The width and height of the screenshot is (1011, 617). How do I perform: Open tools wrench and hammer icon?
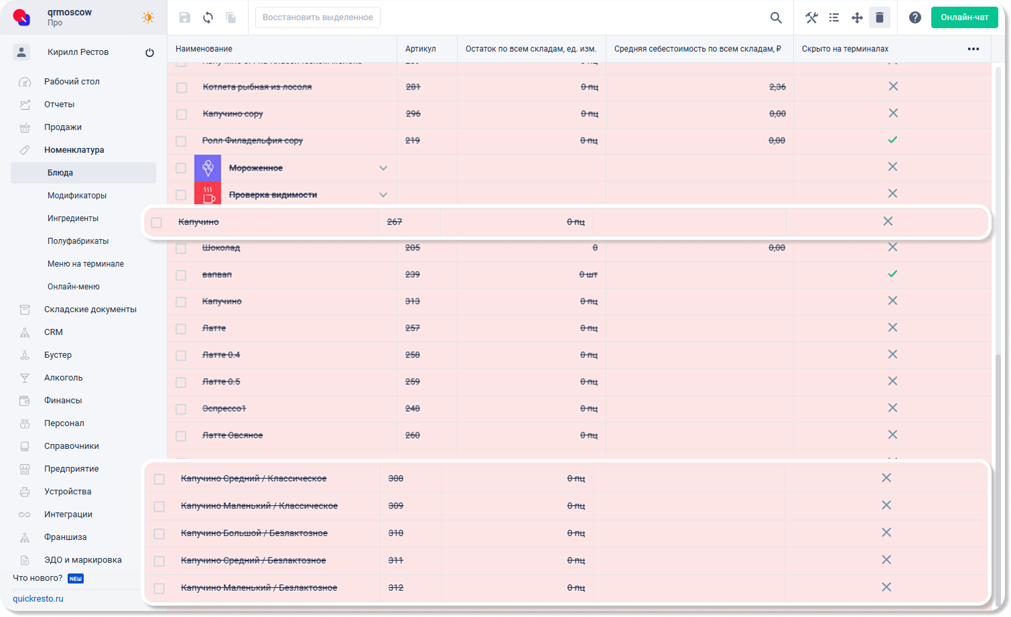coord(811,17)
